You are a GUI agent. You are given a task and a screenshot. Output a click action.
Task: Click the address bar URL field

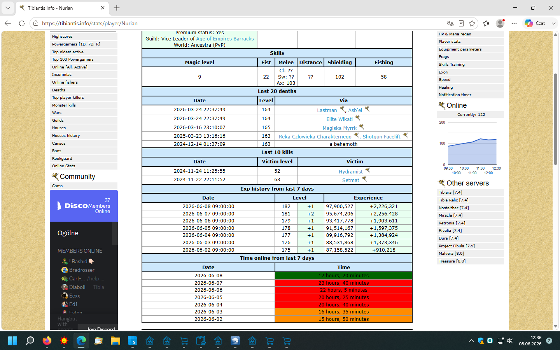click(x=241, y=23)
